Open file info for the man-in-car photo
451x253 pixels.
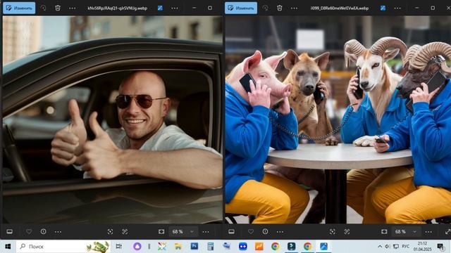[44, 231]
